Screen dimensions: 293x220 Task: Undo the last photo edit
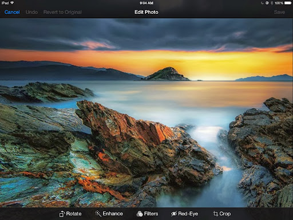pyautogui.click(x=31, y=12)
